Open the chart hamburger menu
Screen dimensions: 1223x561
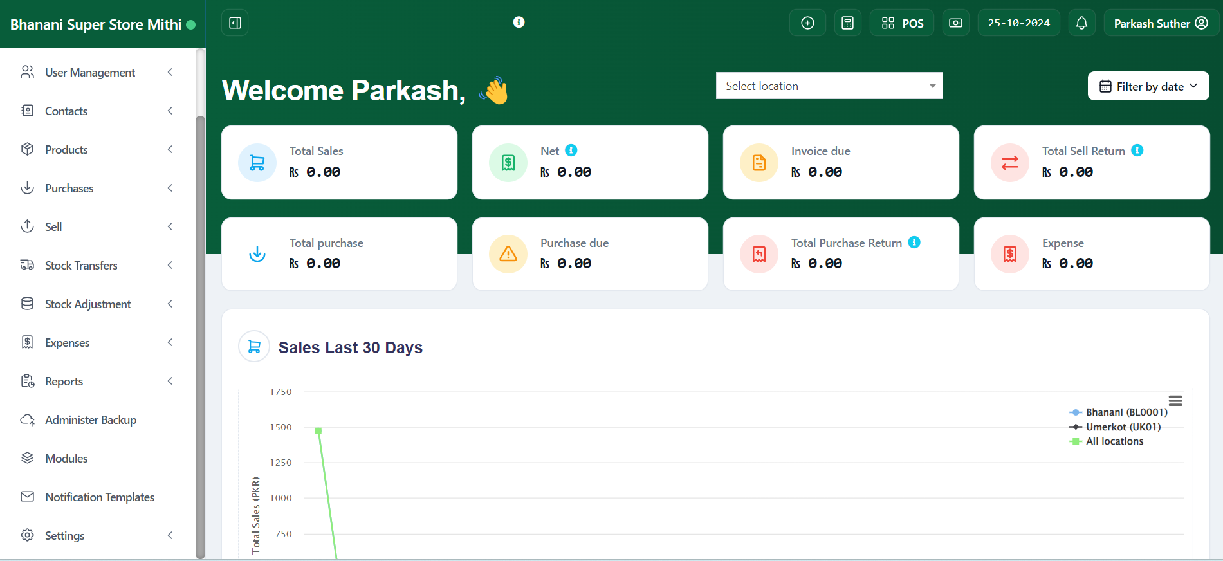point(1175,401)
